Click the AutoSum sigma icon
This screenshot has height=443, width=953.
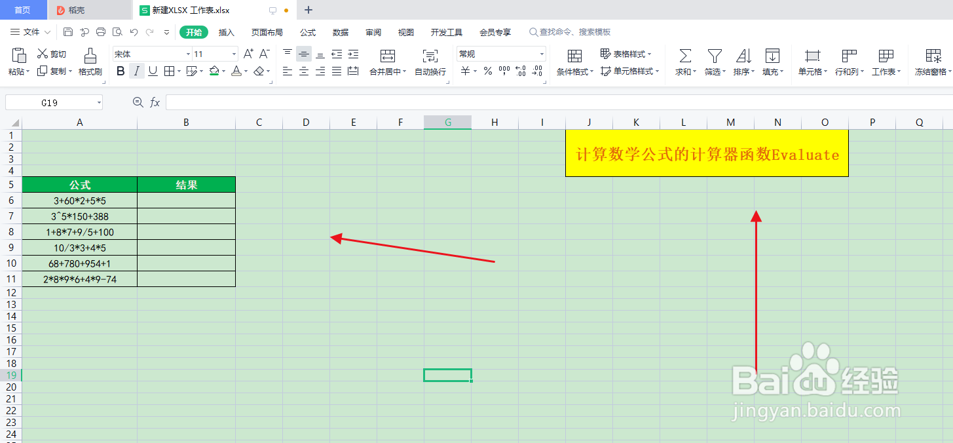(685, 56)
